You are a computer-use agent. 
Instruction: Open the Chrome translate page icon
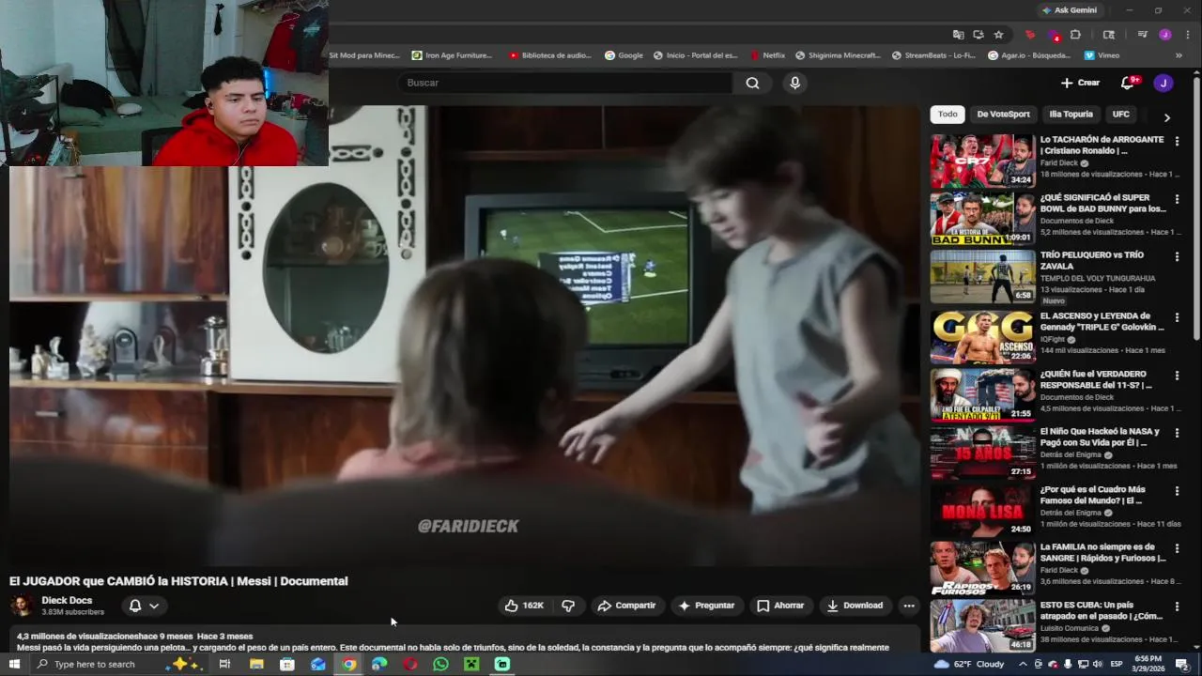click(x=958, y=35)
